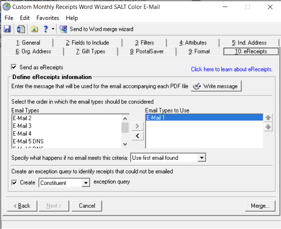Close the Receipts Word Wizard window
Image resolution: width=281 pixels, height=229 pixels.
coord(270,7)
